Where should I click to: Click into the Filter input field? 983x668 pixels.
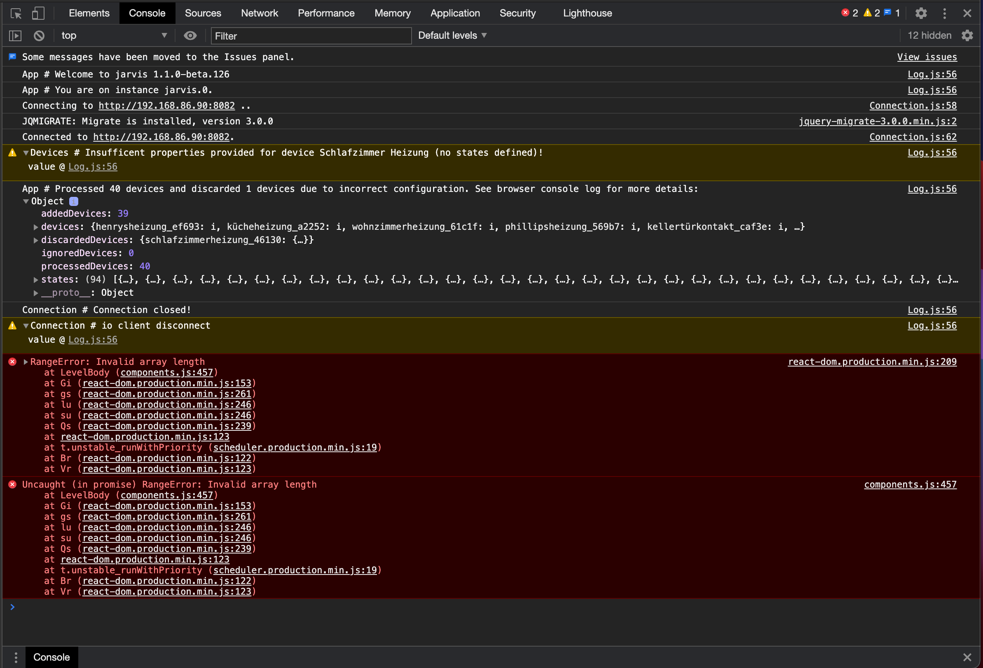(311, 36)
